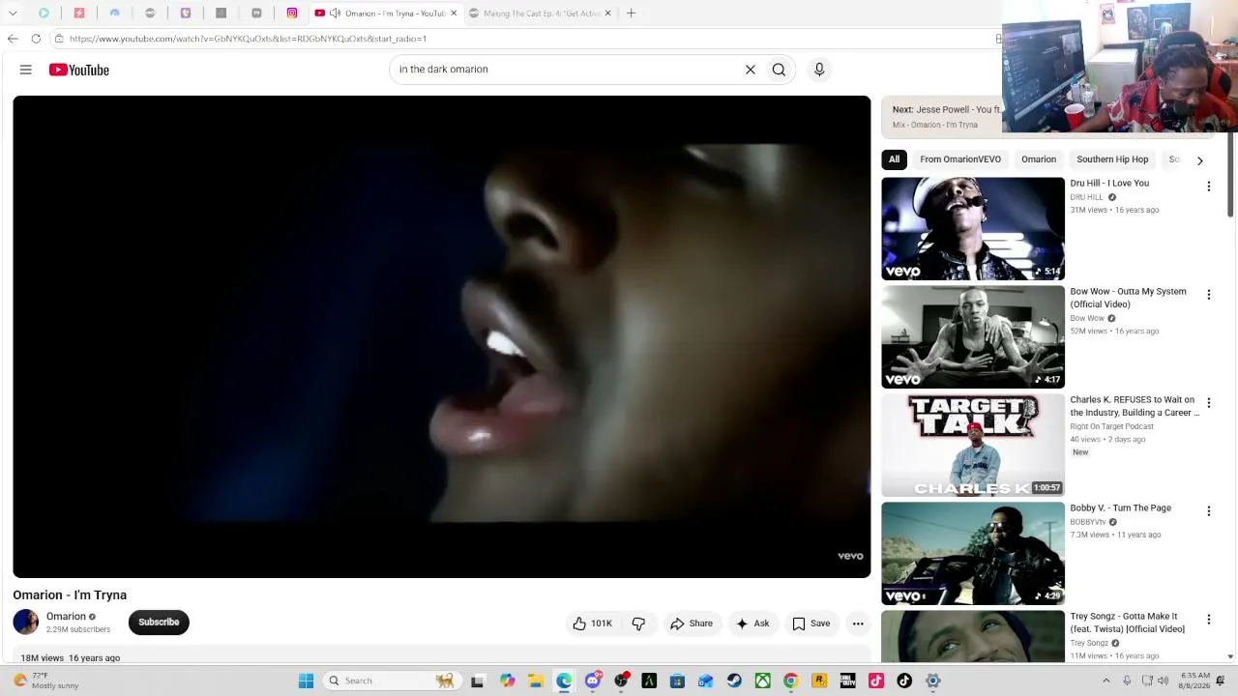Open options for Dru Hill - I Love You

coord(1208,187)
